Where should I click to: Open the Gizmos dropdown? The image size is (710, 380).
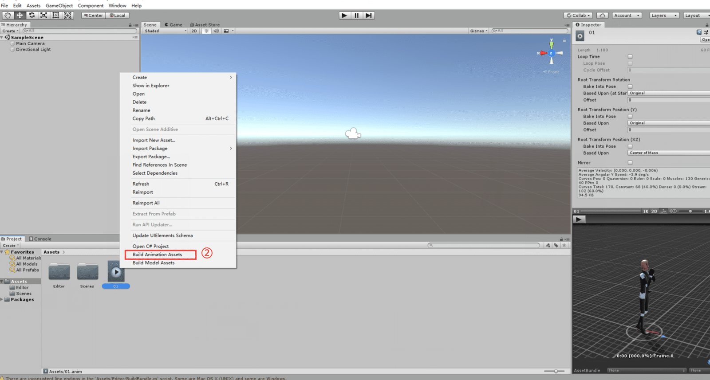479,31
